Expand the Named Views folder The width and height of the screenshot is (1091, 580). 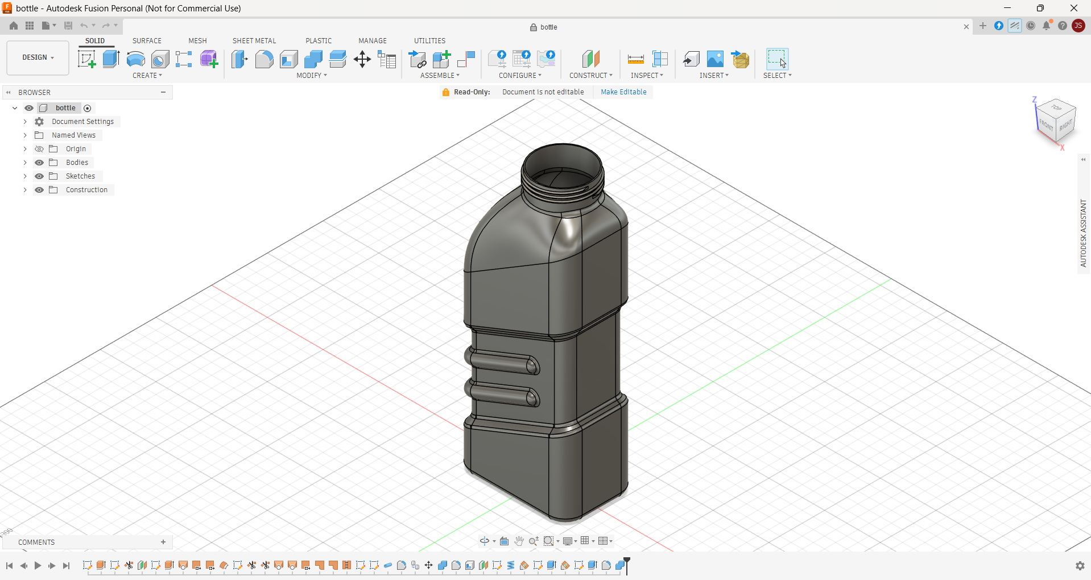pos(25,135)
